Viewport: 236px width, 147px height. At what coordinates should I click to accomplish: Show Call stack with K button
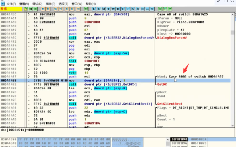coord(133,9)
